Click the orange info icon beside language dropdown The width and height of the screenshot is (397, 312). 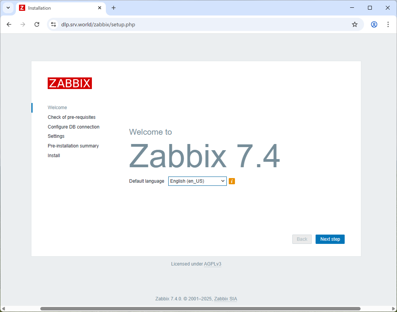click(232, 181)
